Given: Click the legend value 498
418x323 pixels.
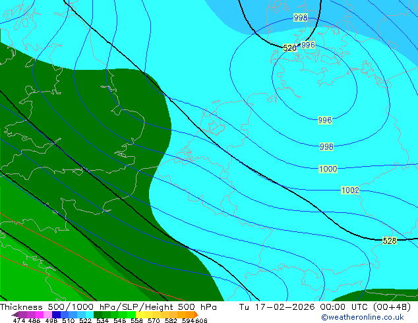Looking at the screenshot, I should click(51, 320).
